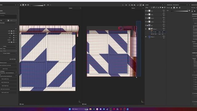Add a fill layer with bucket icon
The width and height of the screenshot is (197, 111).
[158, 8]
